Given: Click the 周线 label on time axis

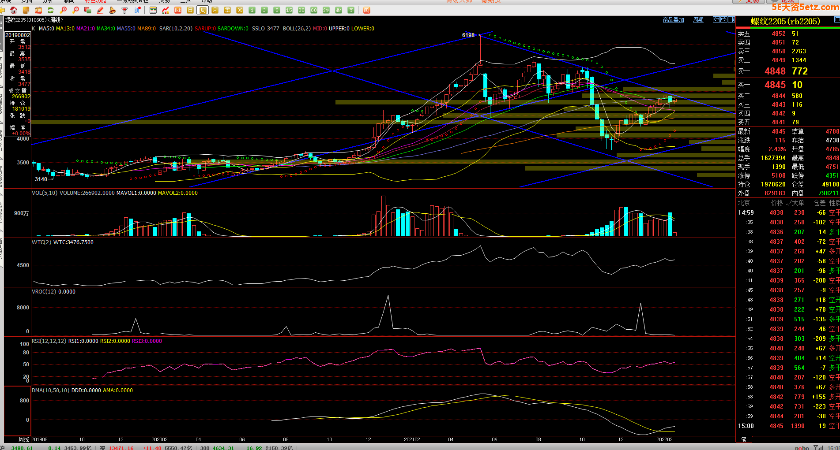Looking at the screenshot, I should 24,439.
